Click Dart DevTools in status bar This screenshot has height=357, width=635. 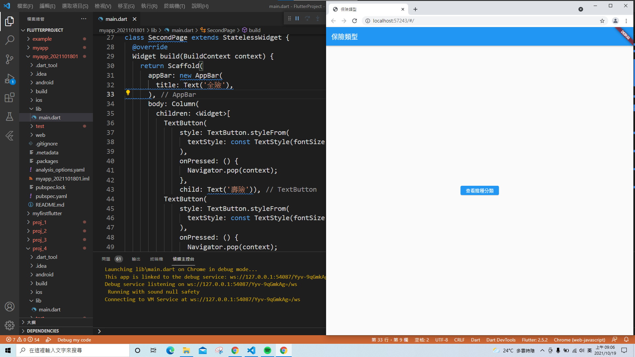(x=501, y=340)
